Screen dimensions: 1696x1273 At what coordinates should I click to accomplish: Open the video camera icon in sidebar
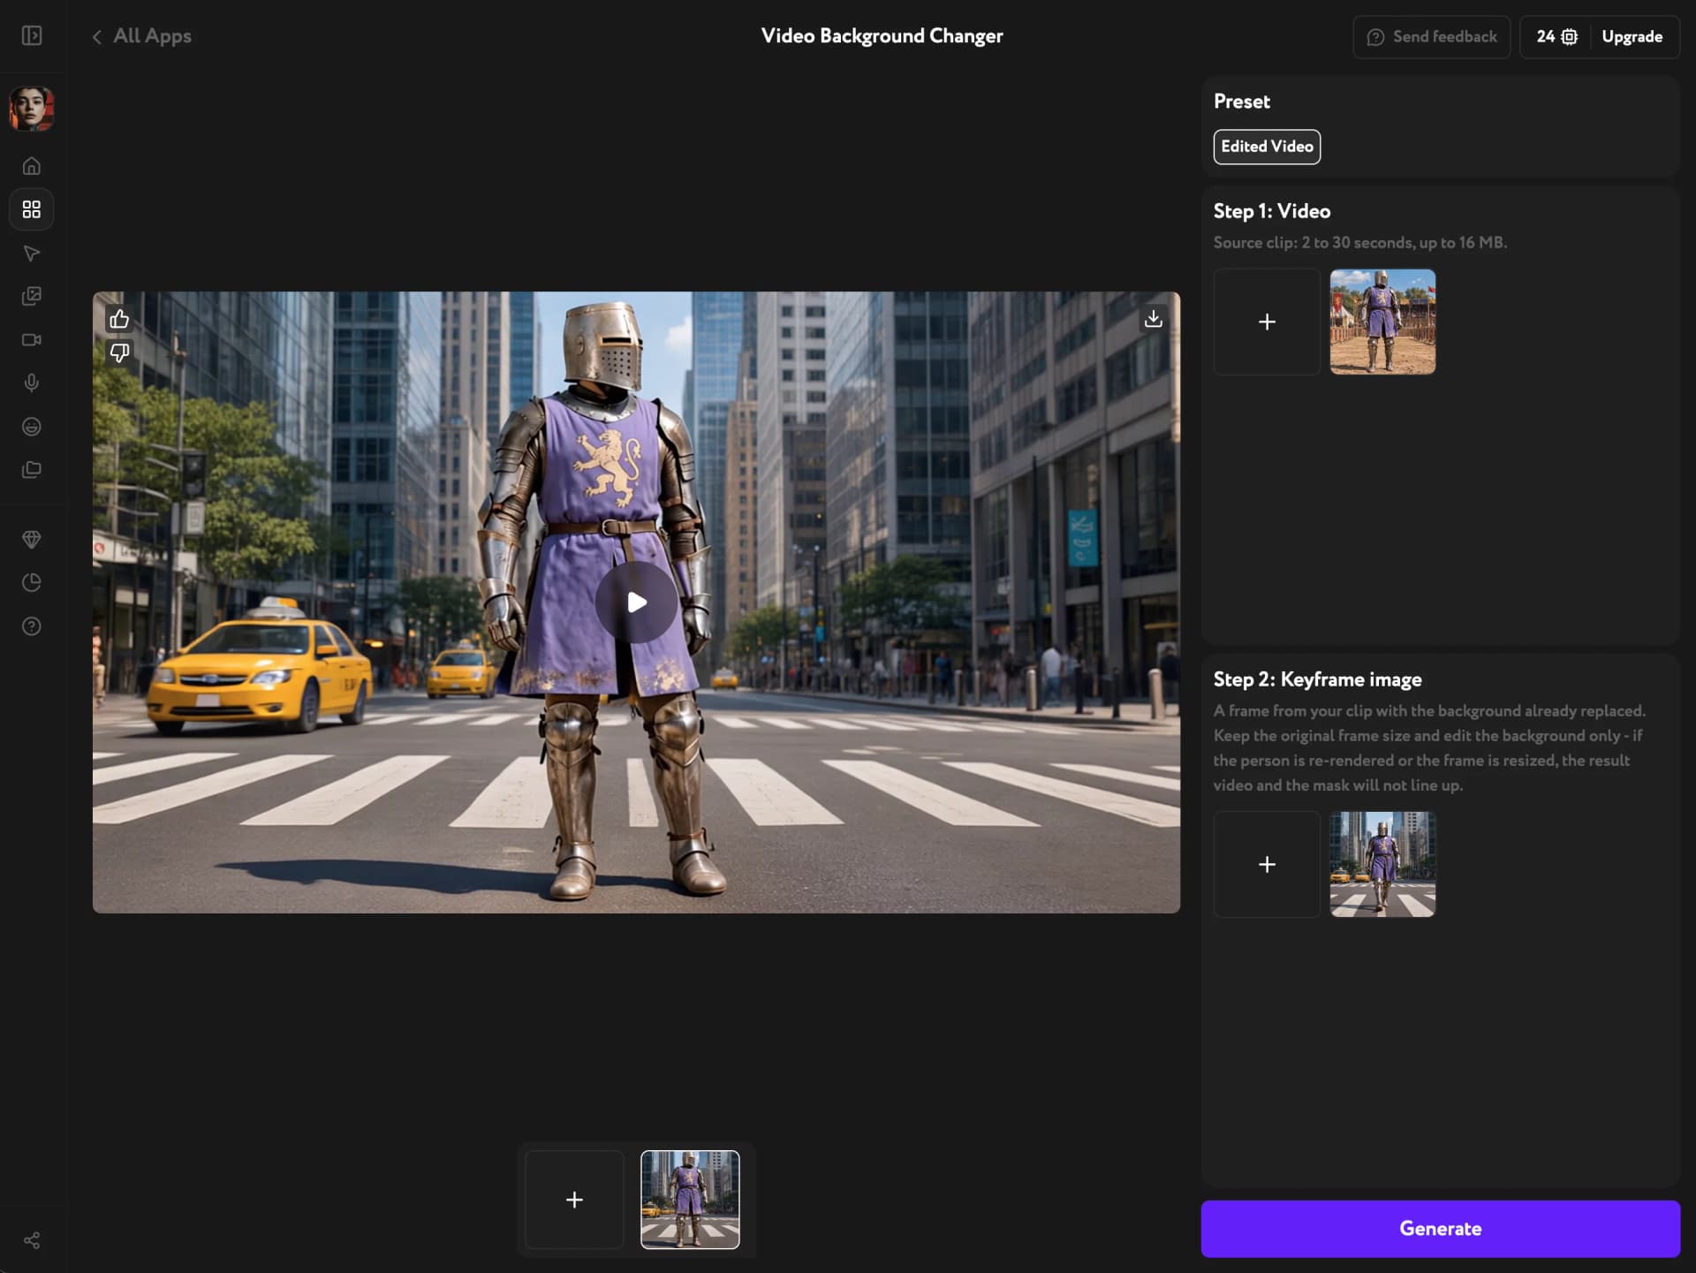[x=32, y=339]
